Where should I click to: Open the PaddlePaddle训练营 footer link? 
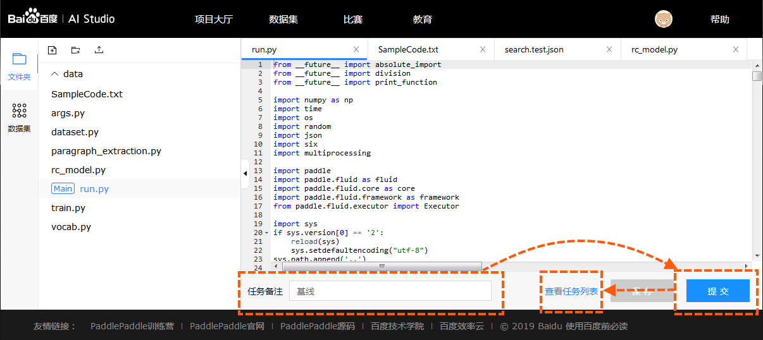132,326
